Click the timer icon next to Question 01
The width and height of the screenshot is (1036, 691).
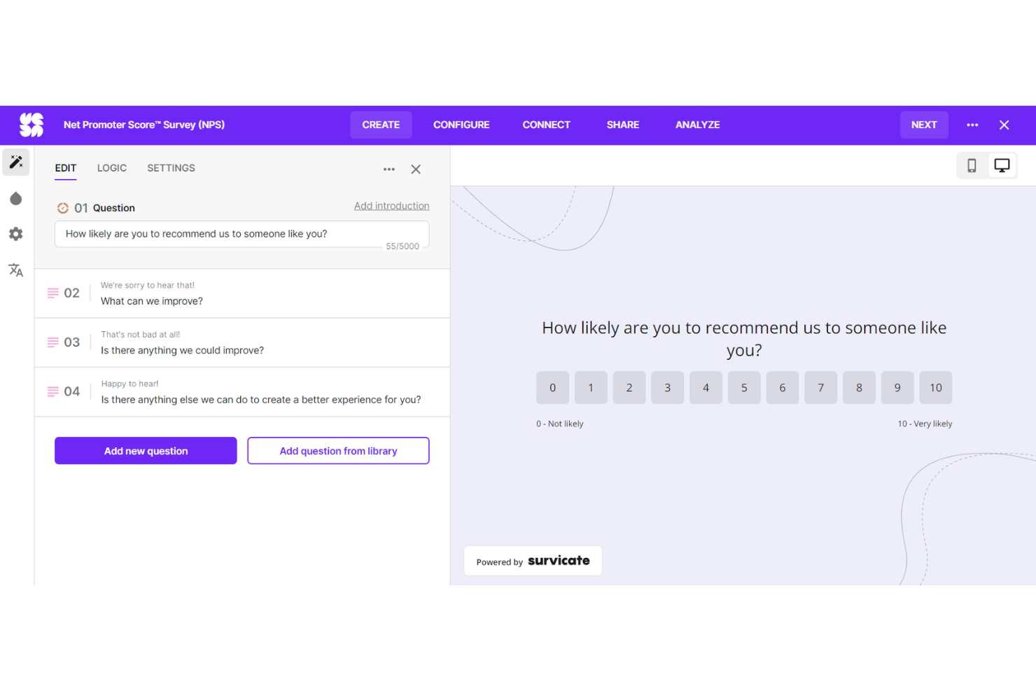pyautogui.click(x=63, y=207)
